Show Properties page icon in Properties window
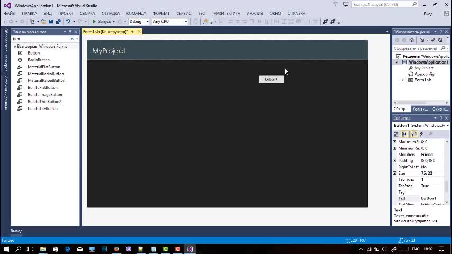This screenshot has height=254, width=452. coord(414,134)
